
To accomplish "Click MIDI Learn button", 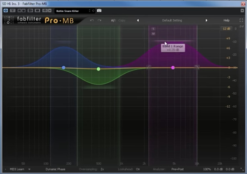I will (17, 169).
